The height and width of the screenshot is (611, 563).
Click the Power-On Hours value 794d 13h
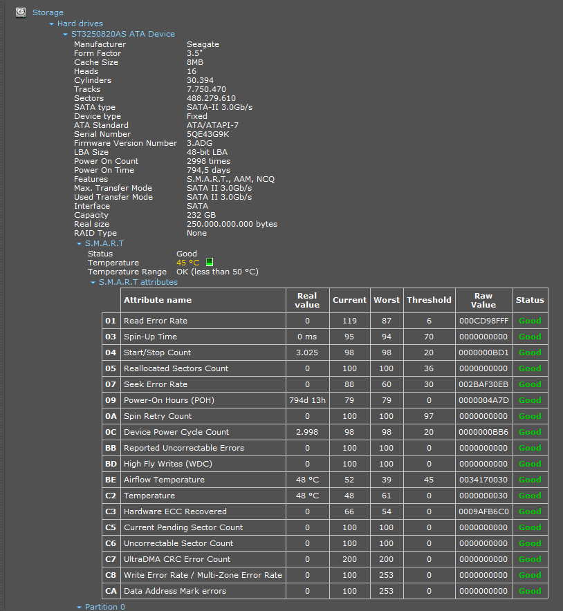pyautogui.click(x=307, y=400)
